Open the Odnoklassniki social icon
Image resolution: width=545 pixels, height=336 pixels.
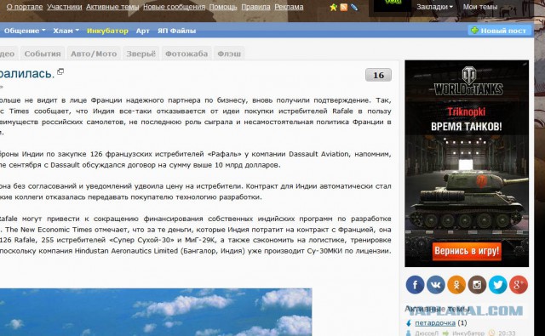(x=456, y=285)
